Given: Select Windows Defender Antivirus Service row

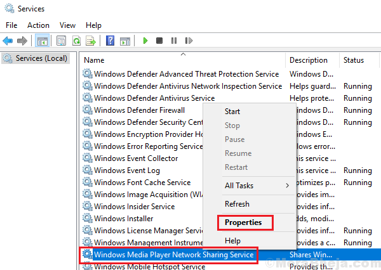Looking at the screenshot, I should click(x=154, y=98).
